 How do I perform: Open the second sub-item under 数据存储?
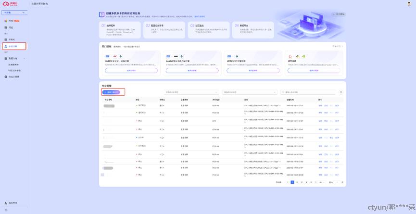click(14, 71)
